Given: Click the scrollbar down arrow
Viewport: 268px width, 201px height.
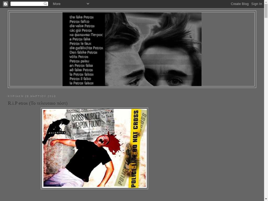Looking at the screenshot, I should tap(266, 199).
